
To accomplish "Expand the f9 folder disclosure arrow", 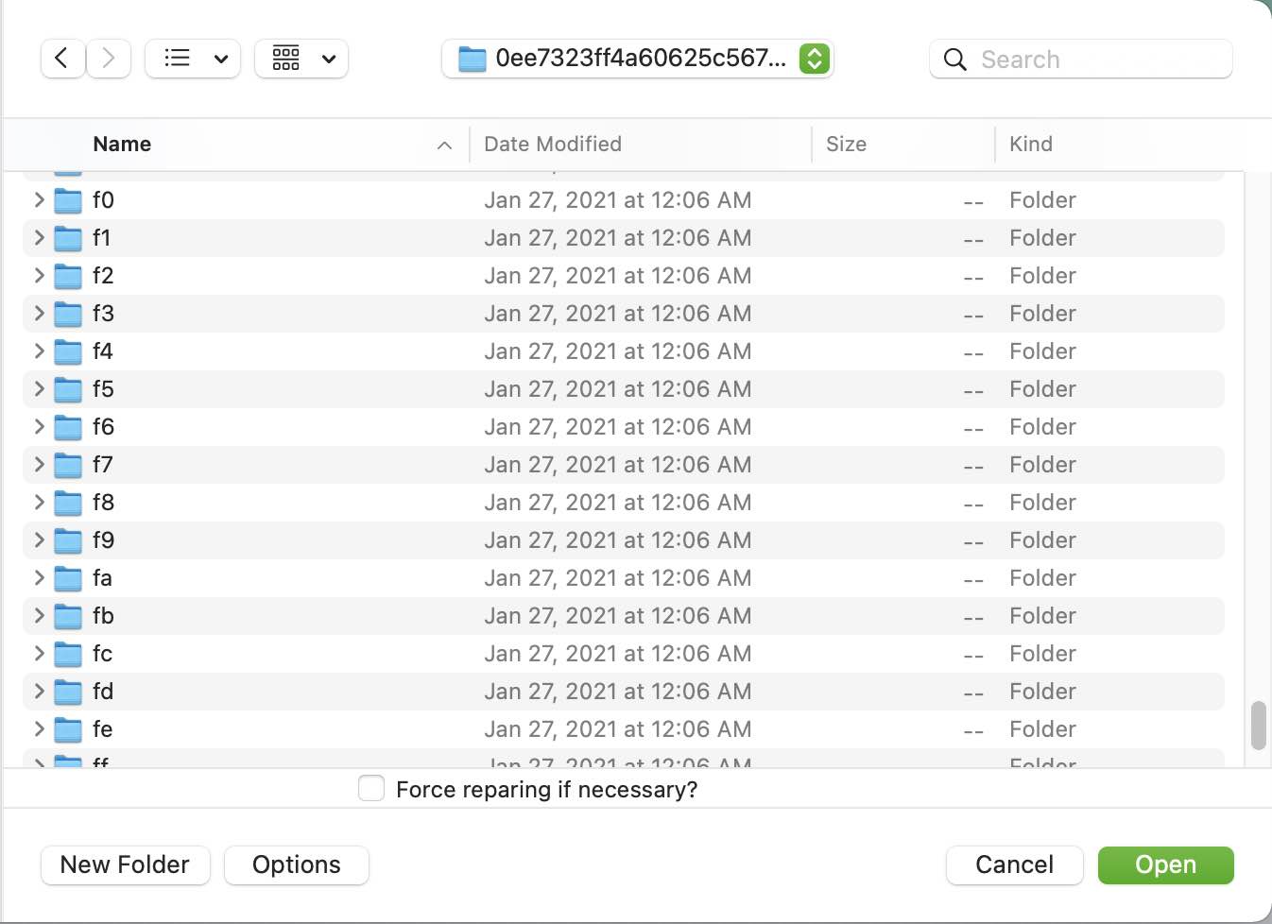I will click(x=39, y=539).
